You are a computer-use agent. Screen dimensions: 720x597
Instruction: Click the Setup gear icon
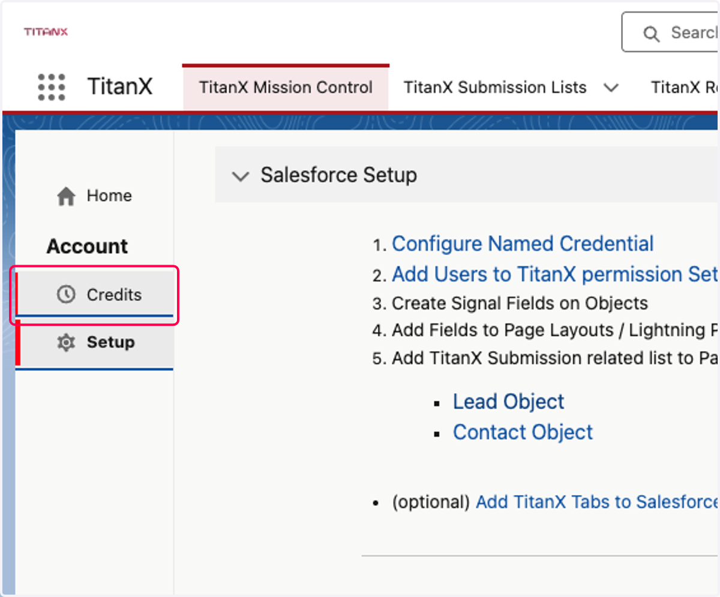tap(65, 343)
